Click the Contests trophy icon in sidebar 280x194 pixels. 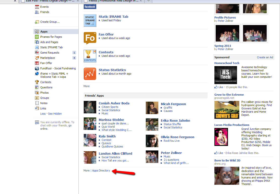click(37, 82)
